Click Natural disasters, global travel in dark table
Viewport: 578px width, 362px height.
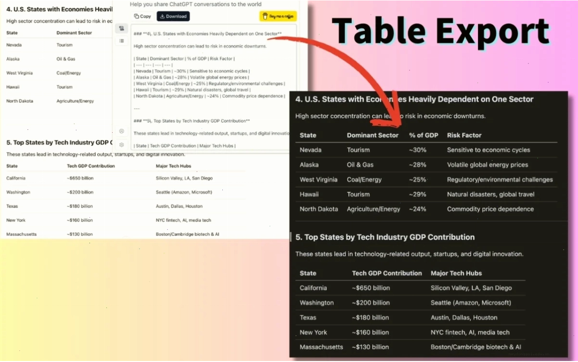coord(490,194)
